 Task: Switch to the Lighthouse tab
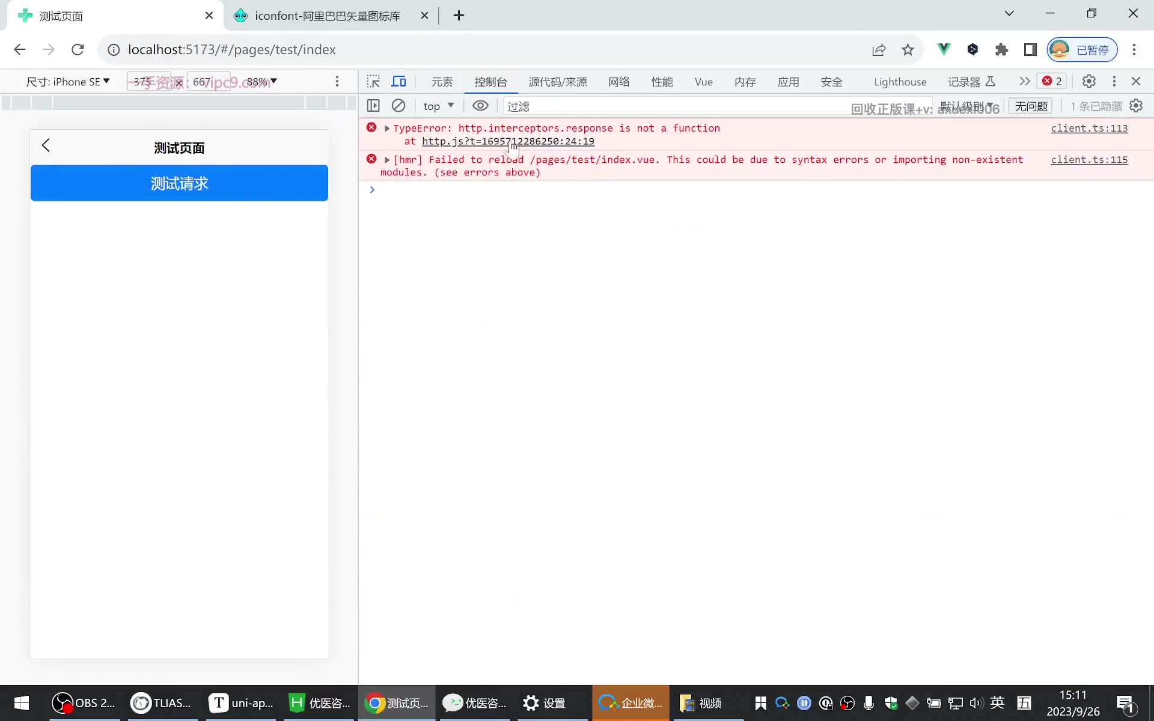(900, 82)
